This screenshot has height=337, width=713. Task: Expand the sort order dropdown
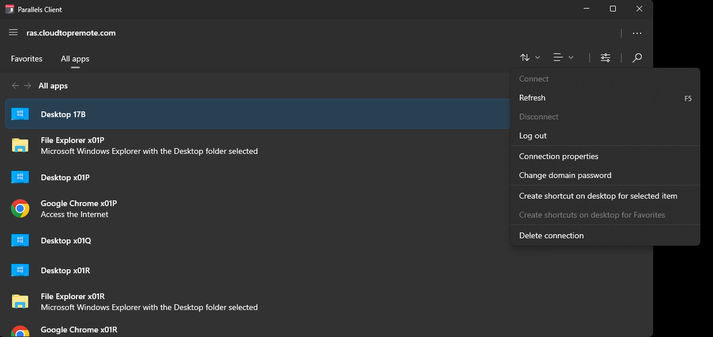tap(530, 57)
